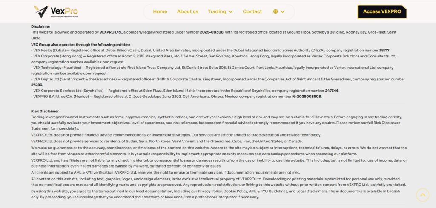Viewport: 436px width, 208px height.
Task: Expand the chevron beside the globe
Action: pos(283,11)
